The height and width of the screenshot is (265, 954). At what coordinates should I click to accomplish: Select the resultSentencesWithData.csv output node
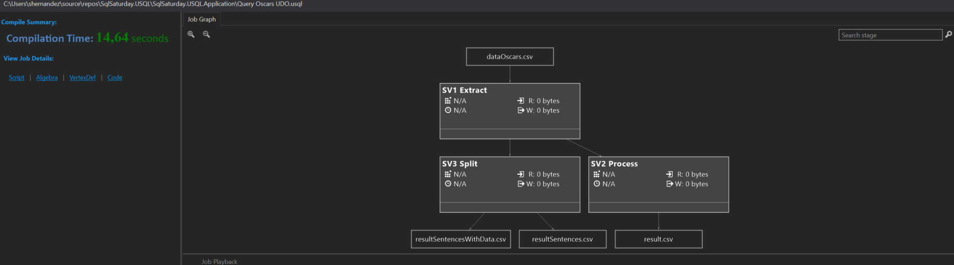click(461, 239)
